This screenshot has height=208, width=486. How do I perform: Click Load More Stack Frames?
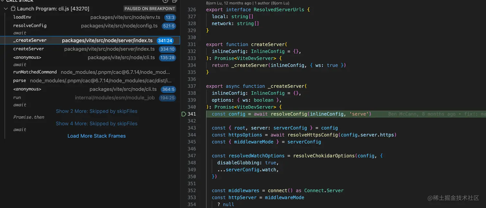point(96,136)
